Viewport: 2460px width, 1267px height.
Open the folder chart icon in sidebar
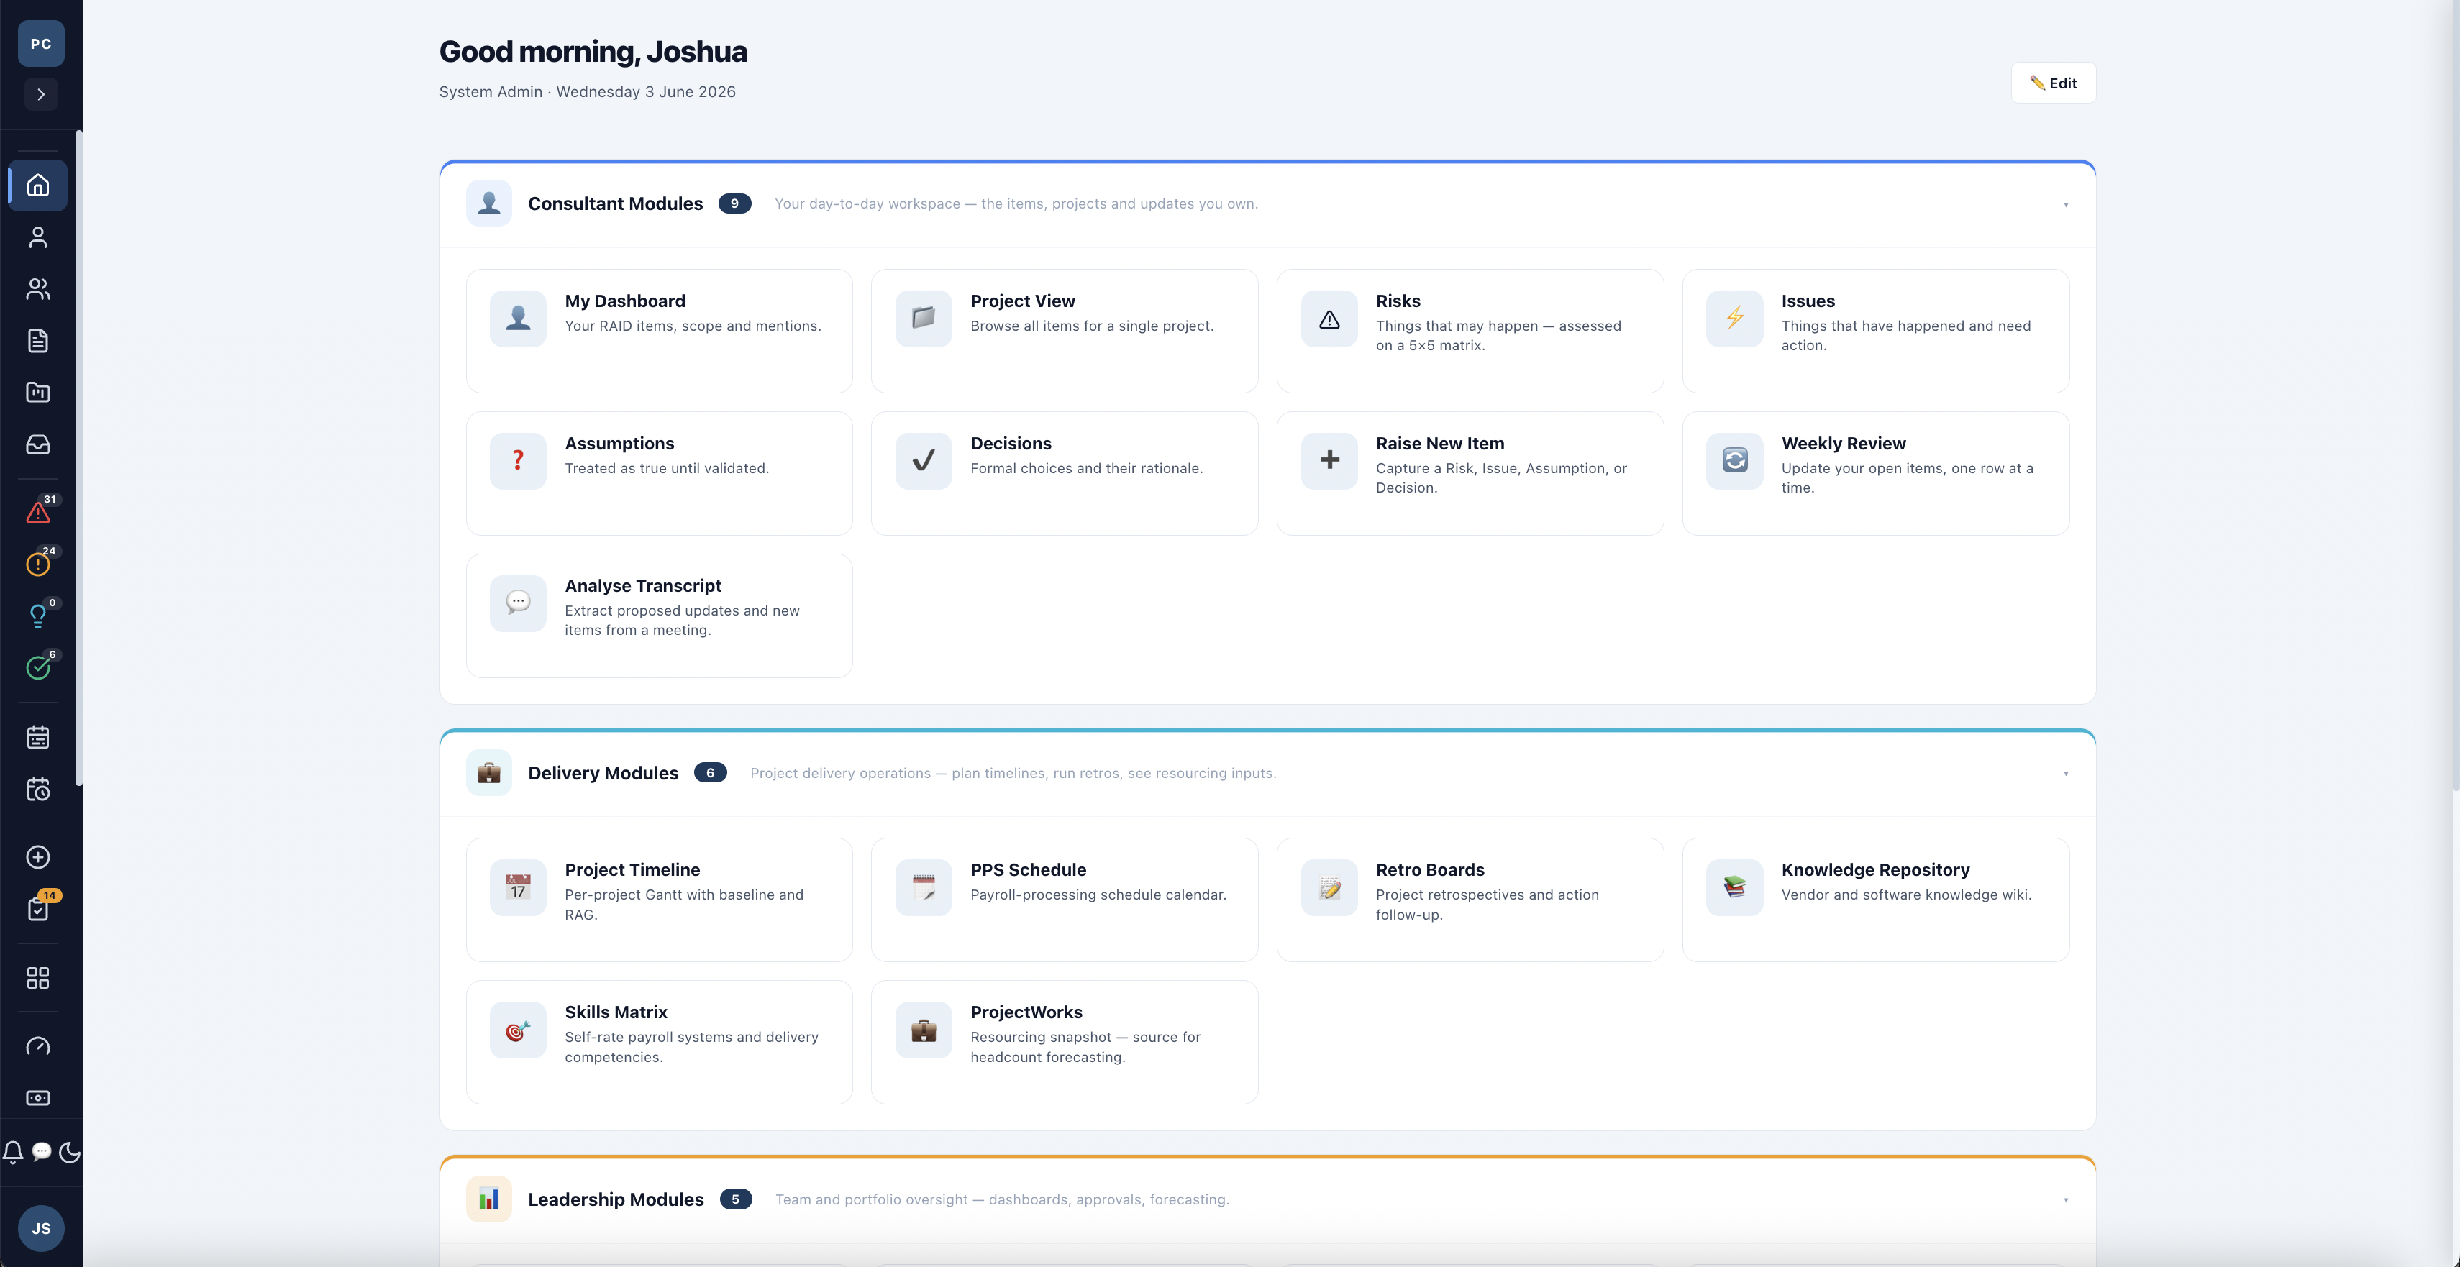38,393
